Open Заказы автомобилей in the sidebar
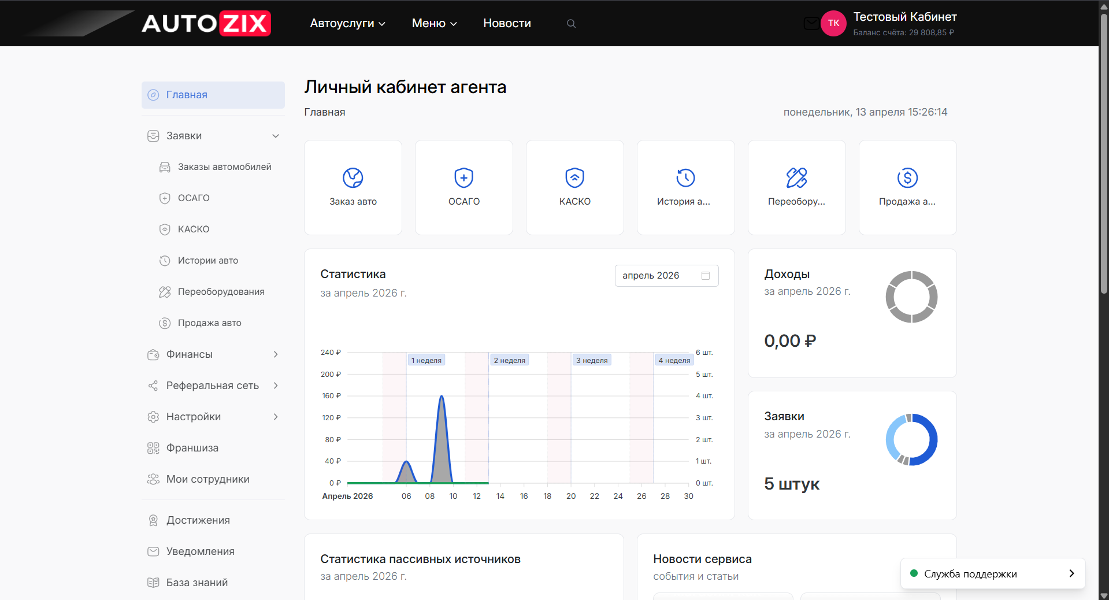The image size is (1109, 600). pyautogui.click(x=224, y=167)
